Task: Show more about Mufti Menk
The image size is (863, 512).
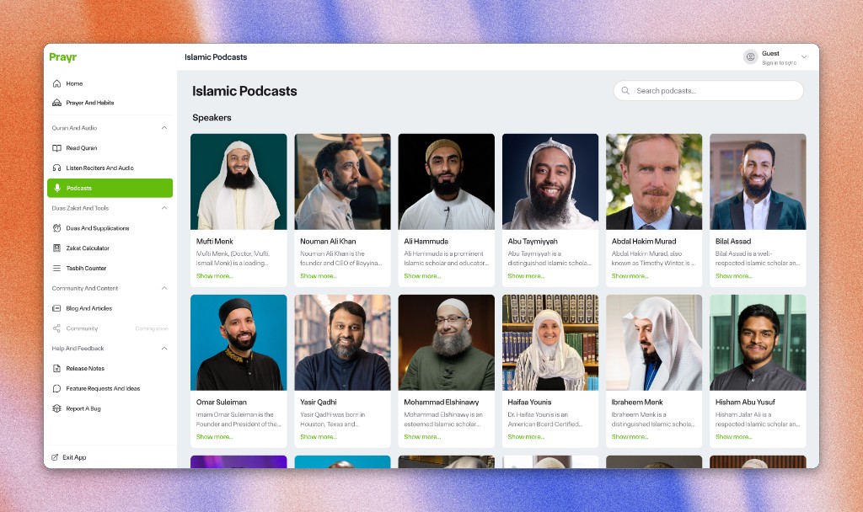Action: pyautogui.click(x=215, y=276)
